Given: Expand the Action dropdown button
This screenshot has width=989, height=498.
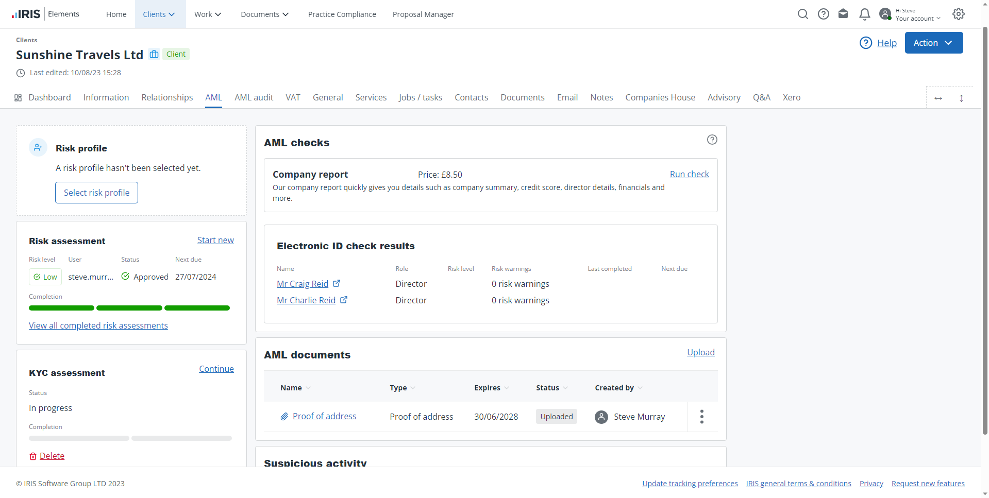Looking at the screenshot, I should click(933, 43).
